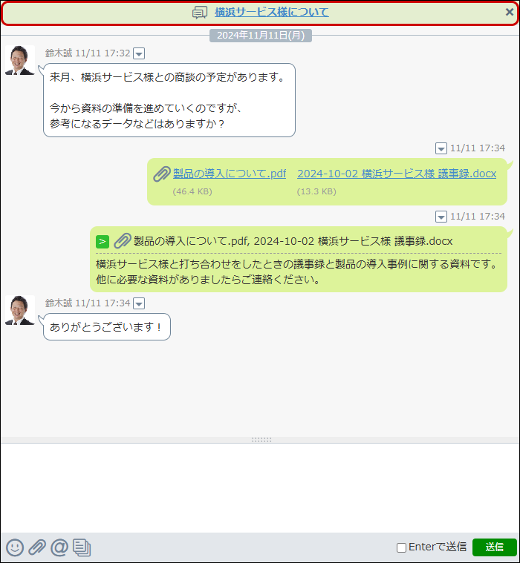Click into the message input area
The image size is (520, 563).
(260, 487)
